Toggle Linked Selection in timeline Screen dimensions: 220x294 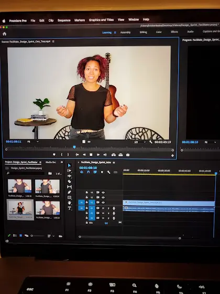pos(95,172)
